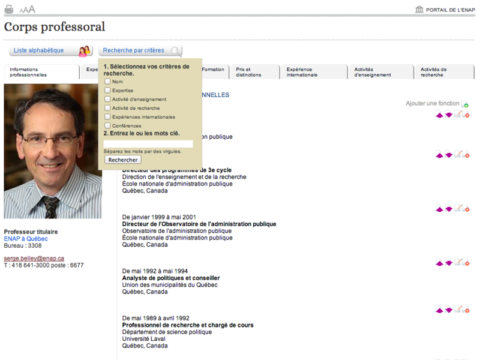Open the ENAP à Québec link
480x360 pixels.
click(26, 239)
